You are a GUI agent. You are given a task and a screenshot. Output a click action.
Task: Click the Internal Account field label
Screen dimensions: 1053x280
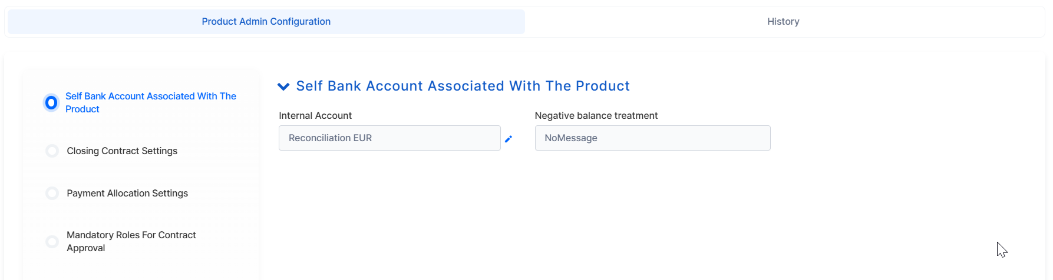point(315,116)
